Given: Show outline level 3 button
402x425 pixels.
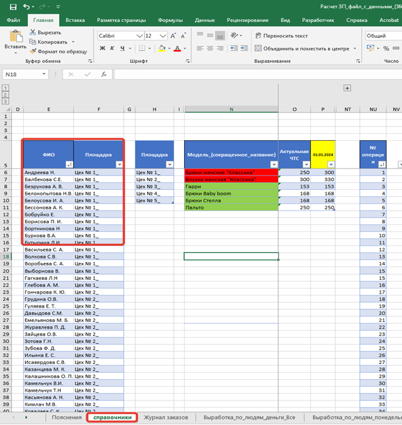Looking at the screenshot, I should (6, 101).
